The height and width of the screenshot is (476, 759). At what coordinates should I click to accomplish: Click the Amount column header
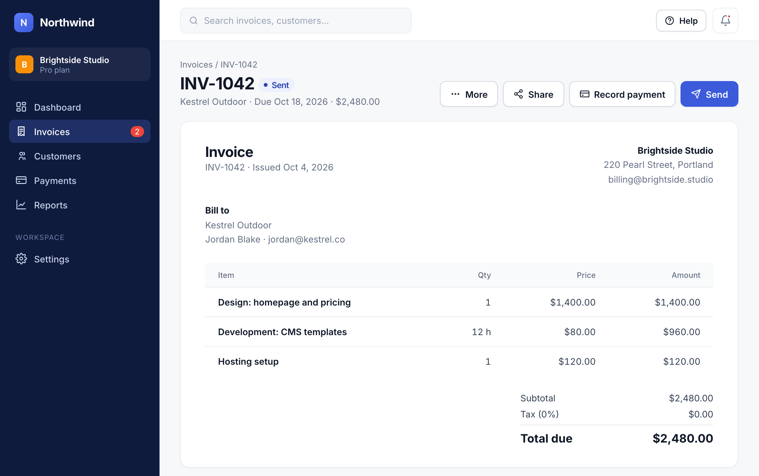686,275
